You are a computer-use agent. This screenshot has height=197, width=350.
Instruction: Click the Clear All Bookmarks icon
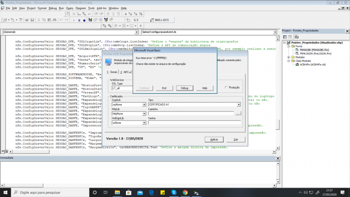point(141,14)
